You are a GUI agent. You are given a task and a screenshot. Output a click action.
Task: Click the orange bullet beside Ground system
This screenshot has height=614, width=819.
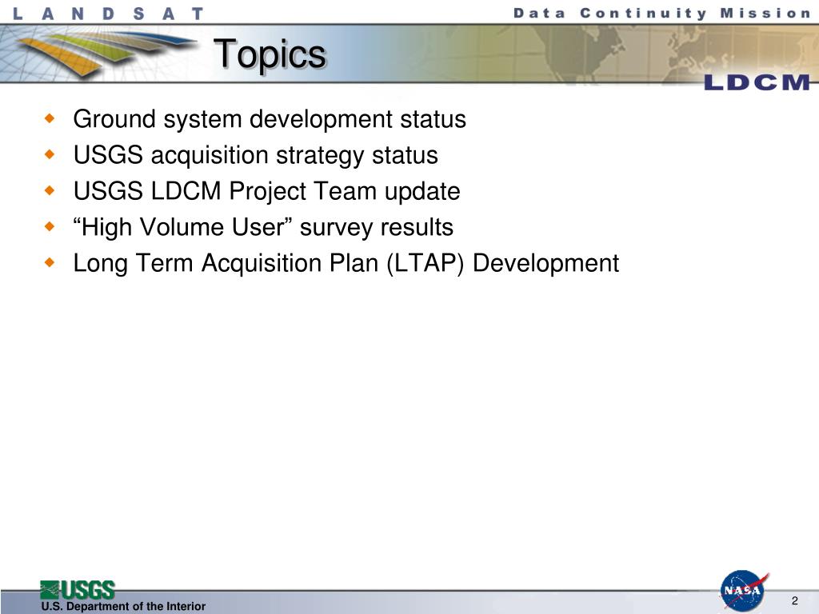click(x=50, y=119)
